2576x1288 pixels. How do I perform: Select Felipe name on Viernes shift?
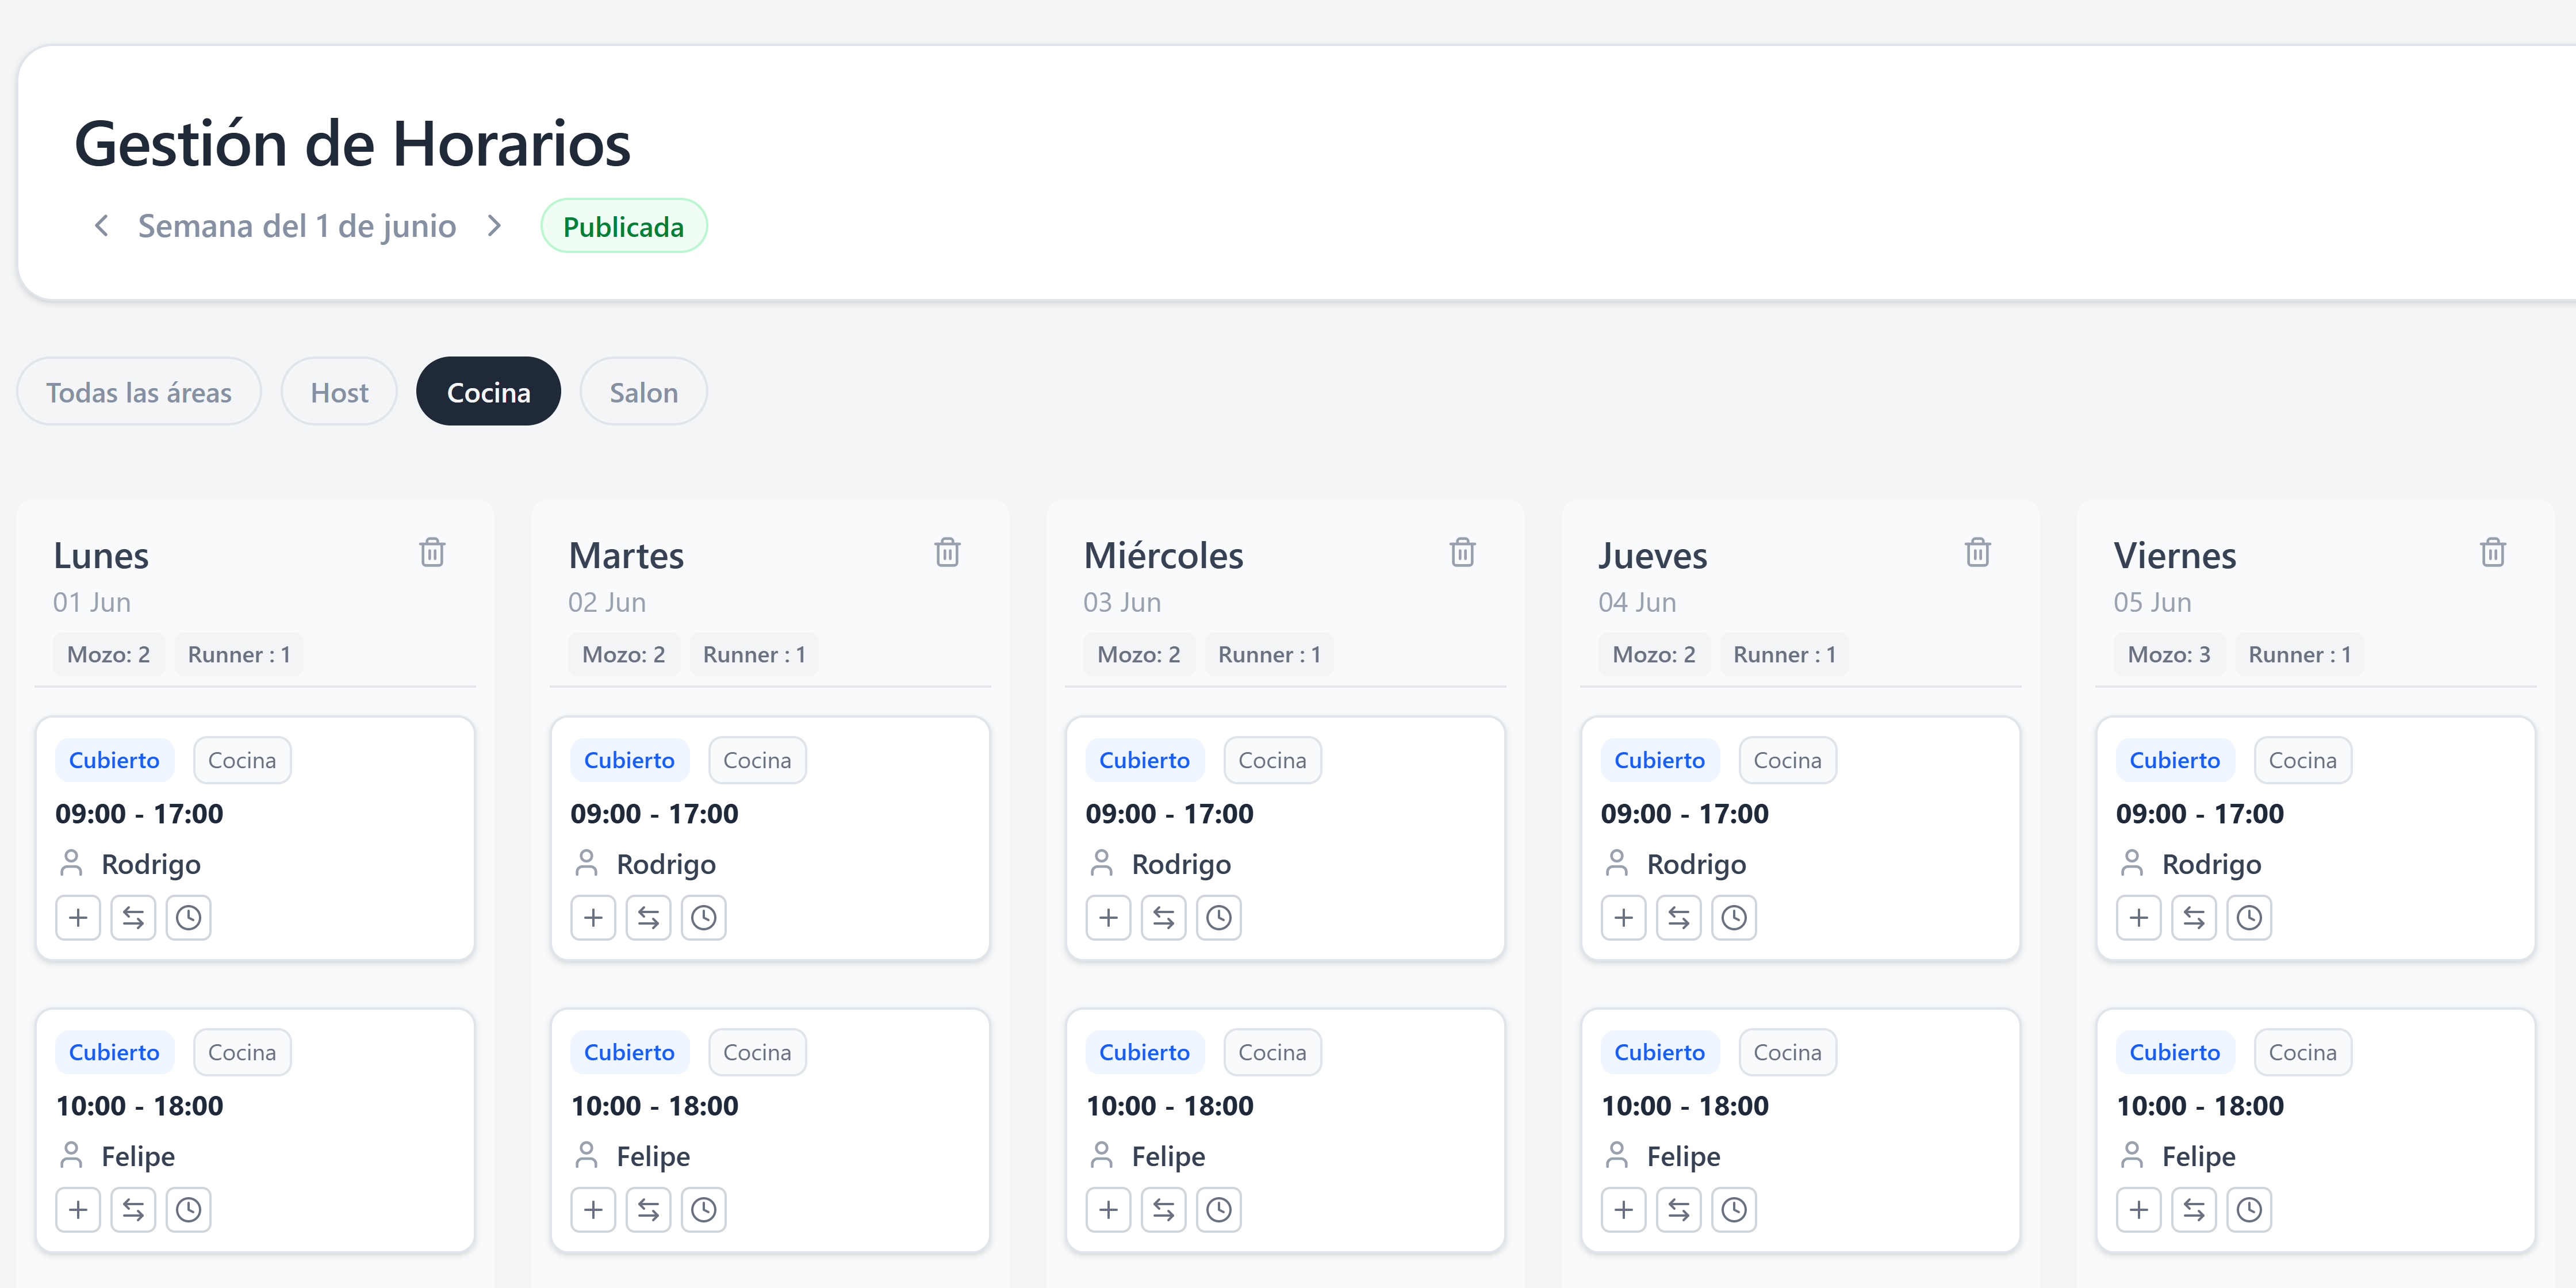pyautogui.click(x=2198, y=1156)
